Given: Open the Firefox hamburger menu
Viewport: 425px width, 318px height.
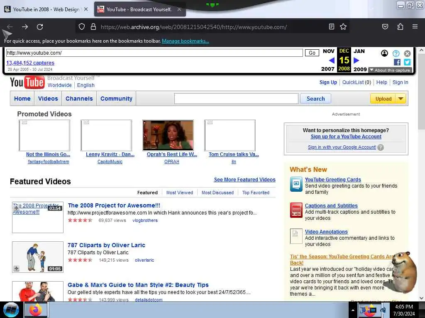Looking at the screenshot, I should 415,26.
